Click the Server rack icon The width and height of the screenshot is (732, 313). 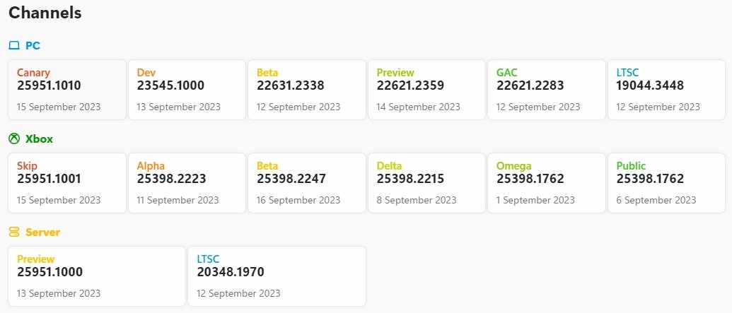(x=14, y=232)
